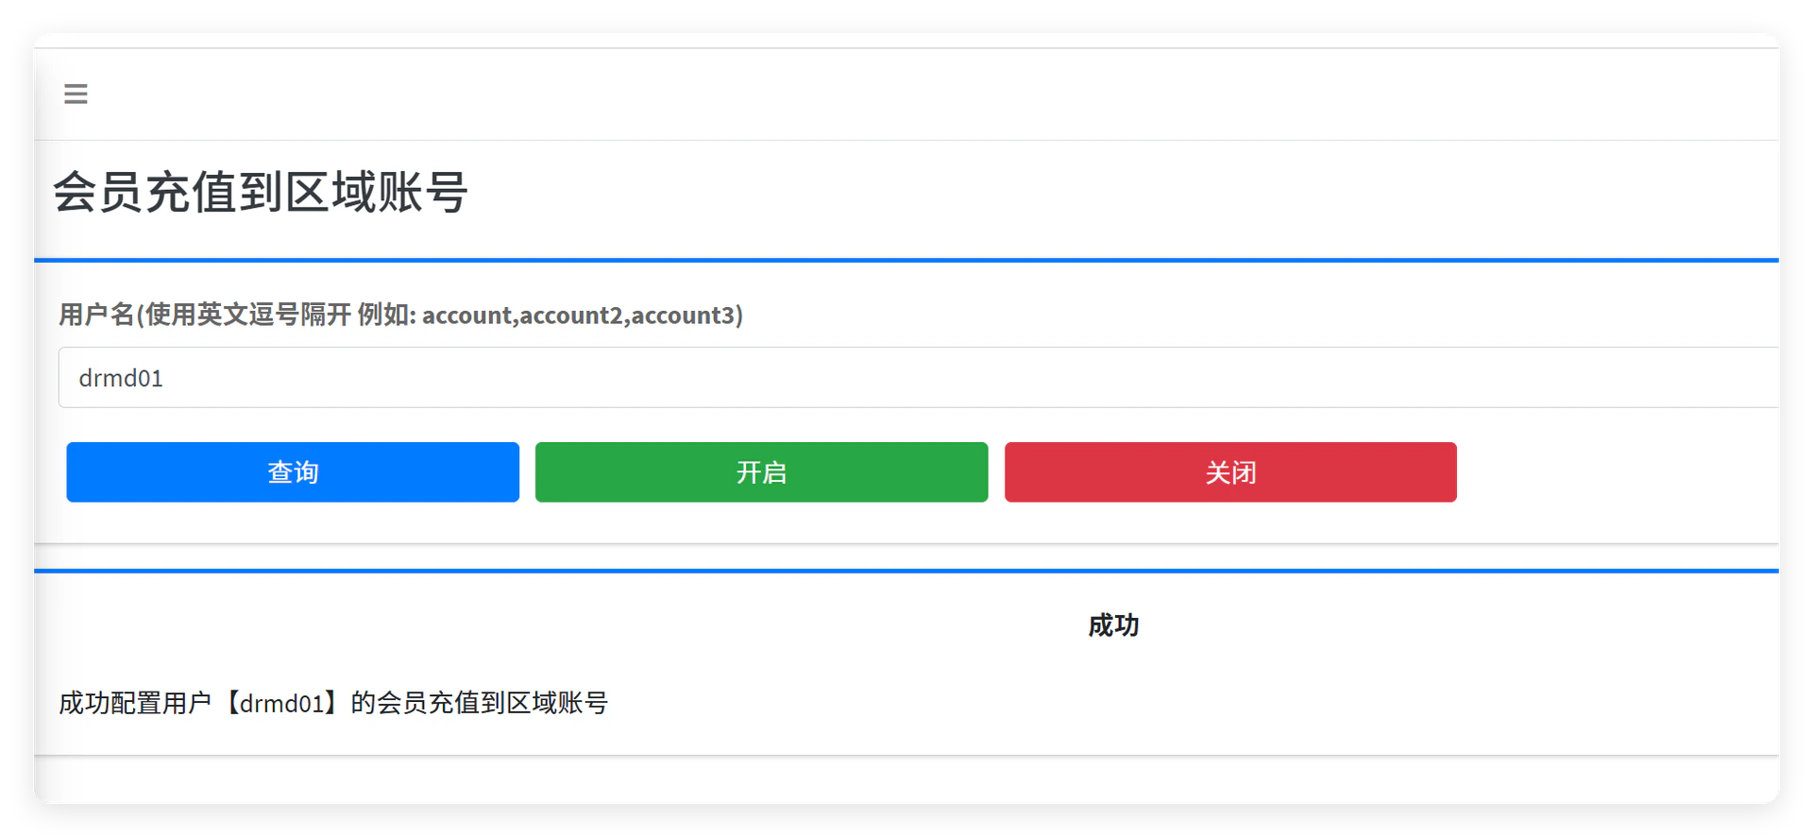Image resolution: width=1813 pixels, height=837 pixels.
Task: Disable member recharge using 关闭
Action: pyautogui.click(x=1230, y=471)
